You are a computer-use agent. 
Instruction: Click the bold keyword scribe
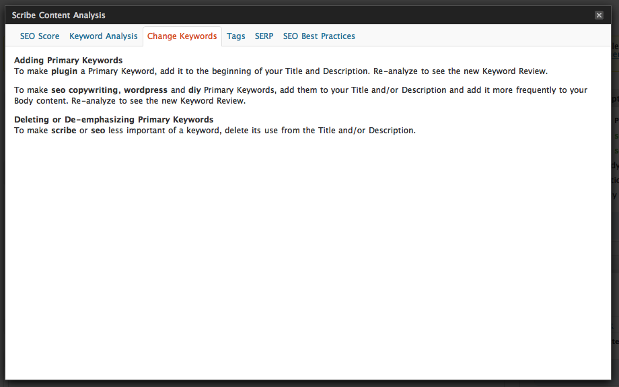[63, 131]
